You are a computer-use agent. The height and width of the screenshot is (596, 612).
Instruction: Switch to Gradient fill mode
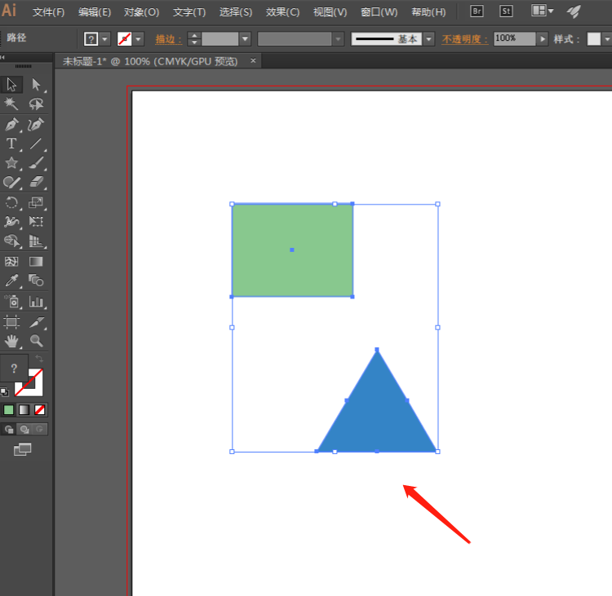(24, 409)
